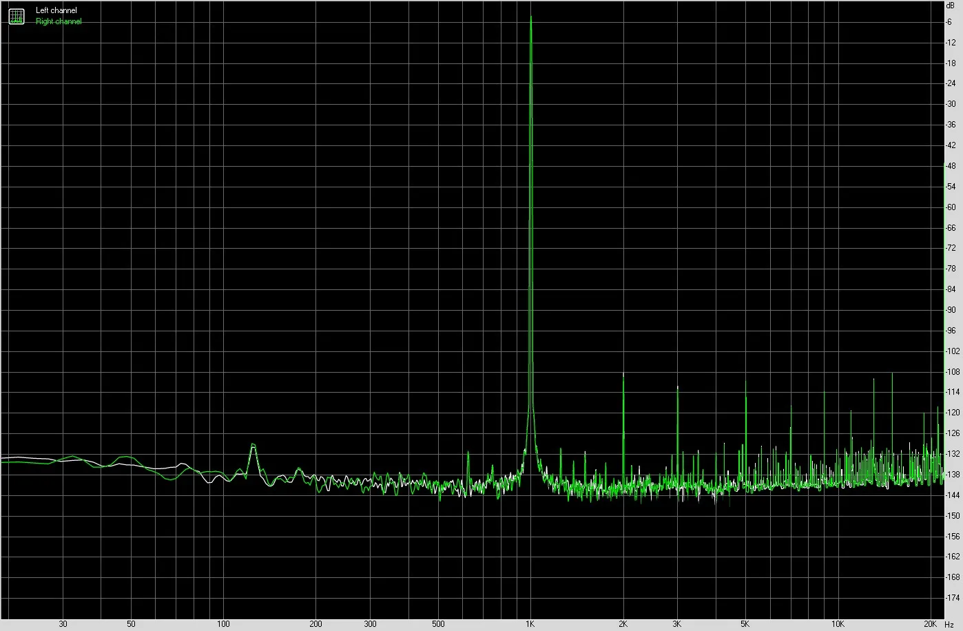
Task: Click the 100 Hz frequency label
Action: [x=223, y=624]
